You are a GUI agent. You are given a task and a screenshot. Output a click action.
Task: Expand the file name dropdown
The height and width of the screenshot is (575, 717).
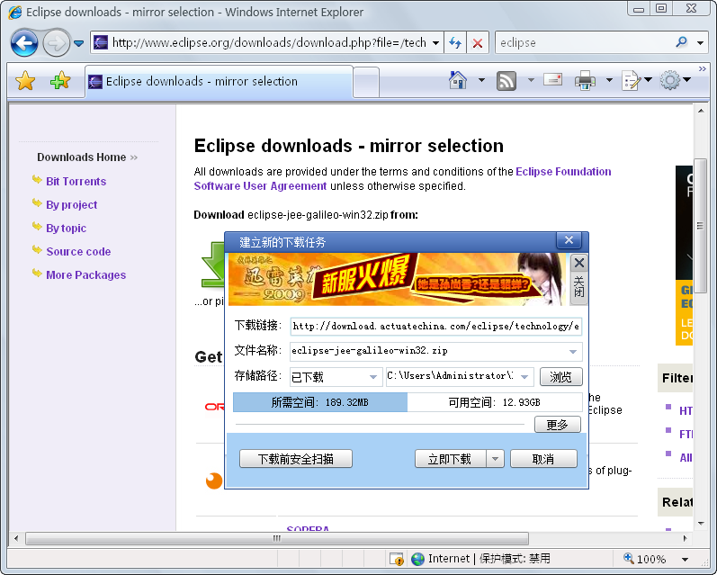coord(573,351)
